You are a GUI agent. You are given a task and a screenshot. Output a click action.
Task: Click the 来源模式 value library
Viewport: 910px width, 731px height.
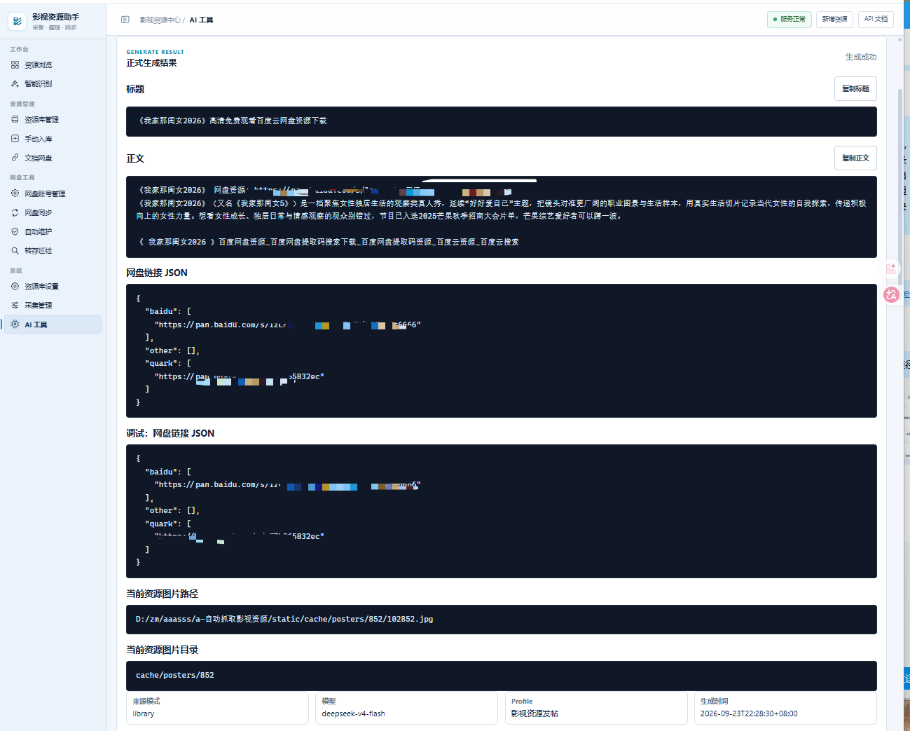point(144,714)
